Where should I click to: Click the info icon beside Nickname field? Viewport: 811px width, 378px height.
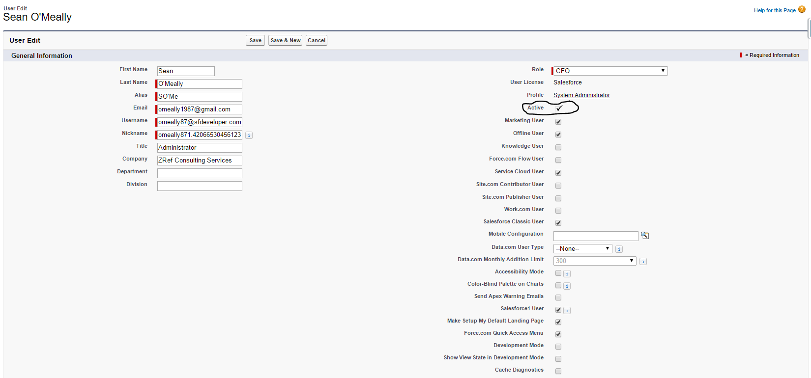point(249,135)
